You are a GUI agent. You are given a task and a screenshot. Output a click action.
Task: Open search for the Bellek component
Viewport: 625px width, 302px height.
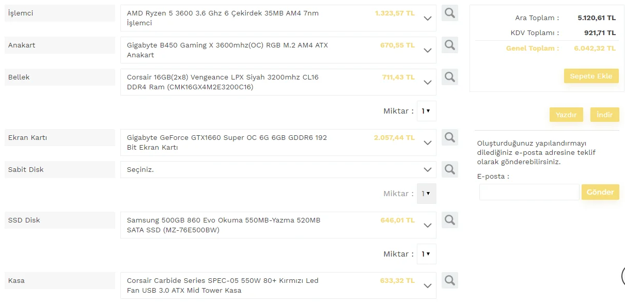(x=449, y=77)
